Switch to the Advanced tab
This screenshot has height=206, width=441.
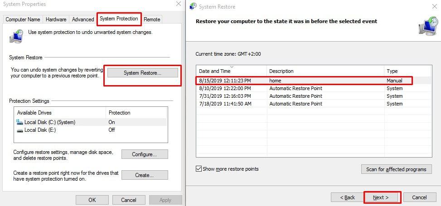coord(82,19)
